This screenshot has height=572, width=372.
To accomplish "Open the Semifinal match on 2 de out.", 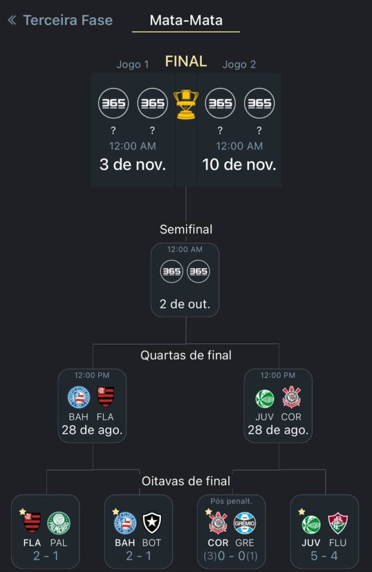I will tap(185, 280).
